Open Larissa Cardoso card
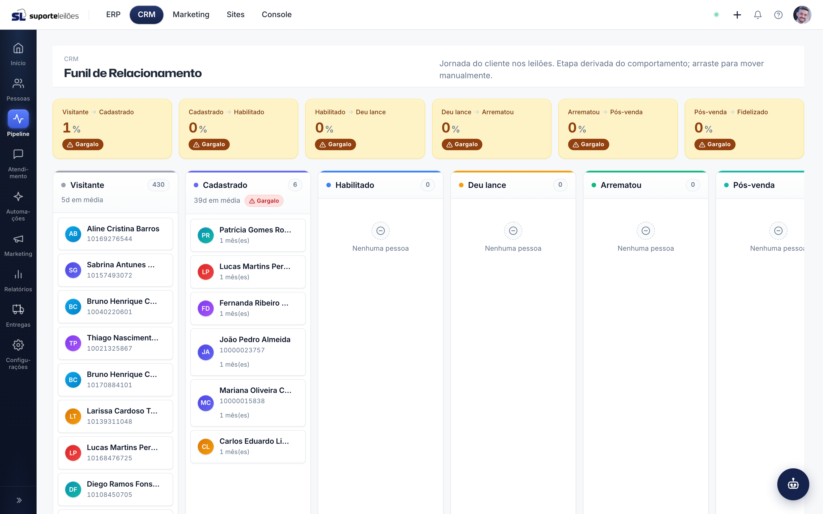The height and width of the screenshot is (514, 823). pos(115,416)
